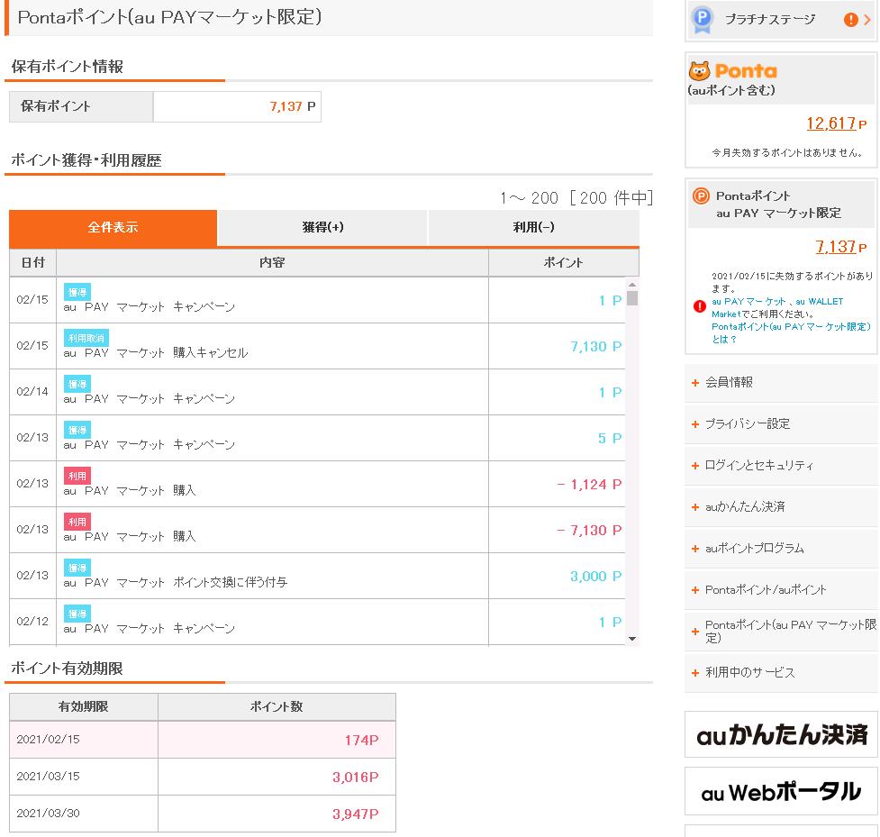Expand the 利用中のサービス section
The width and height of the screenshot is (880, 837).
point(781,672)
